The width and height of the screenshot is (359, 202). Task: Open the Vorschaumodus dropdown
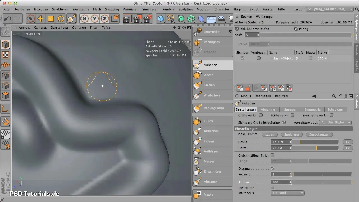(x=336, y=123)
